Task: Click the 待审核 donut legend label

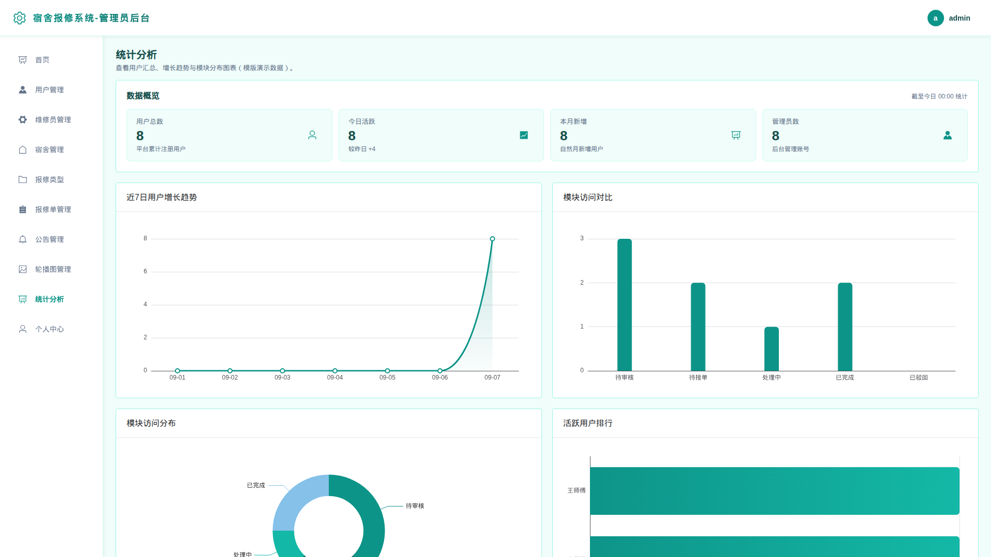Action: click(x=415, y=506)
